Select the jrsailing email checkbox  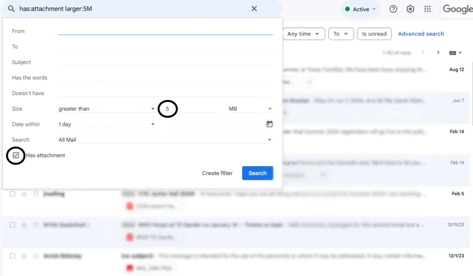tap(12, 194)
